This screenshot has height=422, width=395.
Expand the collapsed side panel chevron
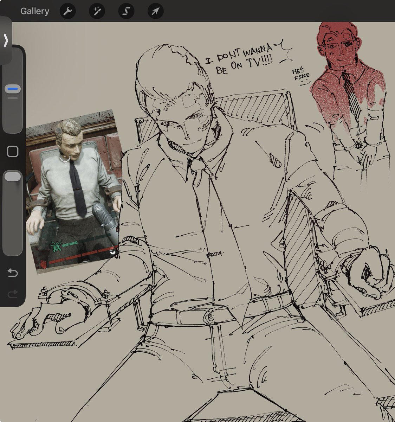[x=6, y=40]
